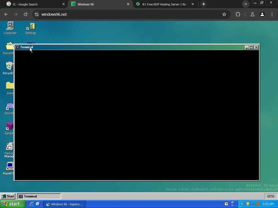Open the browser Extensions menu
Screen dimensions: 278x208
tap(238, 14)
